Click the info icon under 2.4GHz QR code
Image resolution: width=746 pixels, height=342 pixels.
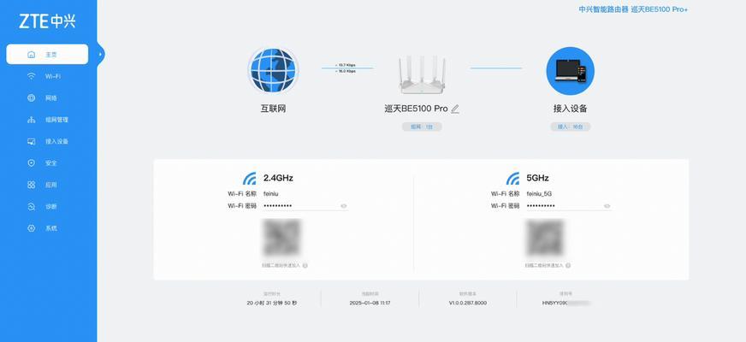(x=305, y=265)
